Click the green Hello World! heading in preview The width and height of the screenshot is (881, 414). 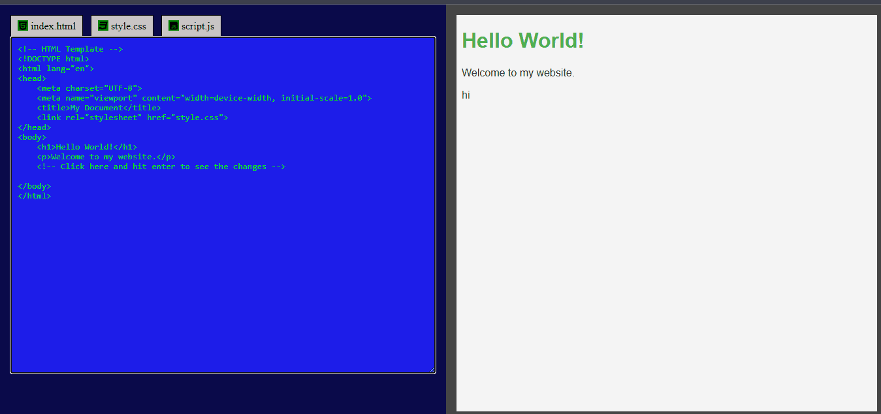click(522, 40)
